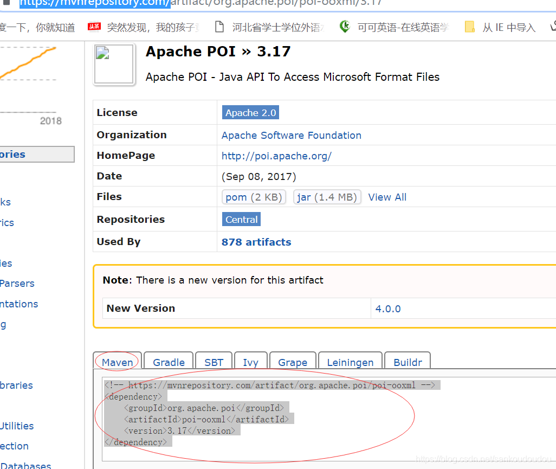
Task: Open the 你就知道 Baidu bookmark
Action: pos(37,27)
